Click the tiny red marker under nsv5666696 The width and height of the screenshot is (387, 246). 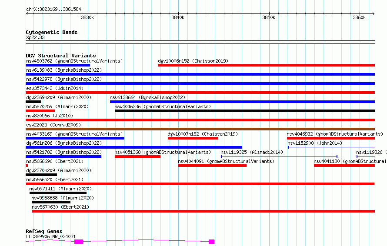pos(27,166)
